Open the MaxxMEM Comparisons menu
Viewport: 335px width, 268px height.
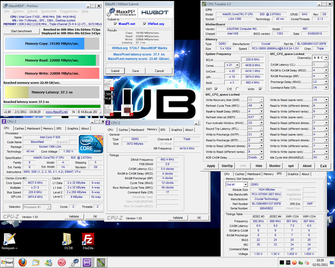click(x=69, y=11)
